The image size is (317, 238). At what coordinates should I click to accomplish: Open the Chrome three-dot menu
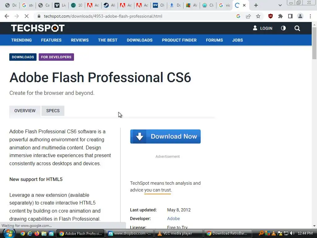pos(310,16)
